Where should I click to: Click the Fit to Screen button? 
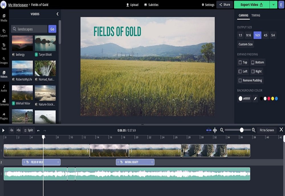pos(267,130)
